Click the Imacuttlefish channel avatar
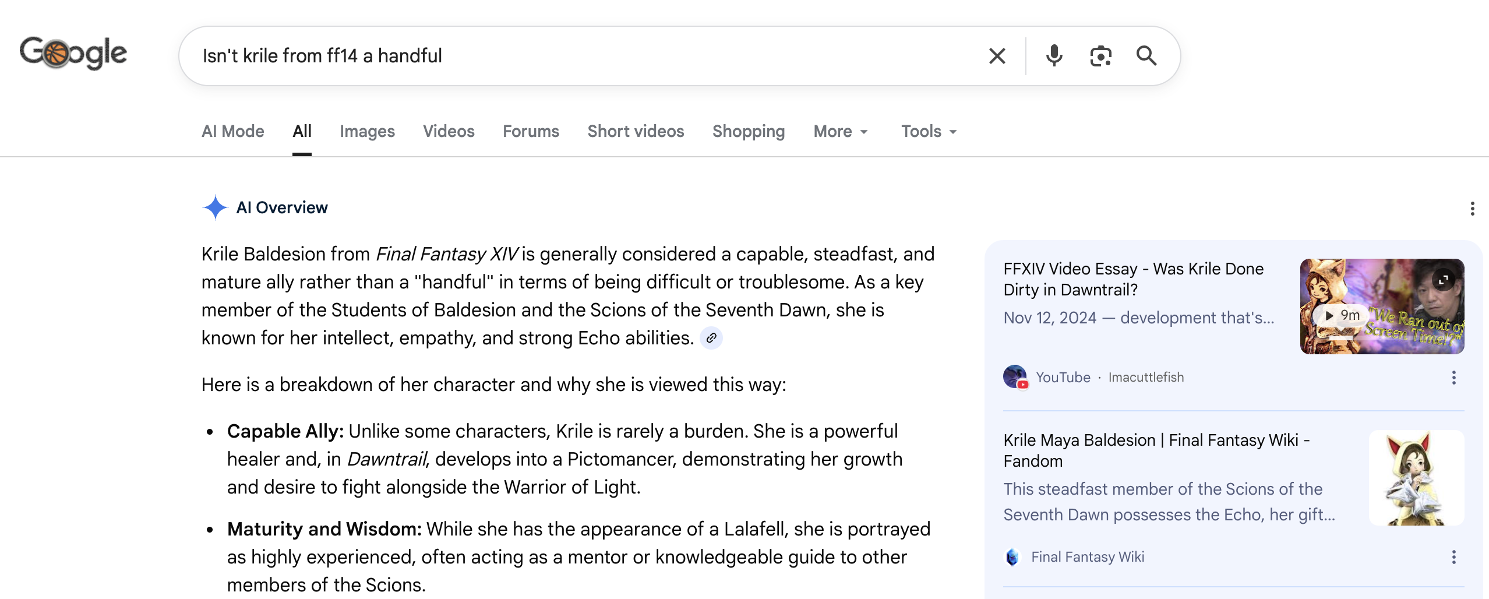 point(1015,377)
